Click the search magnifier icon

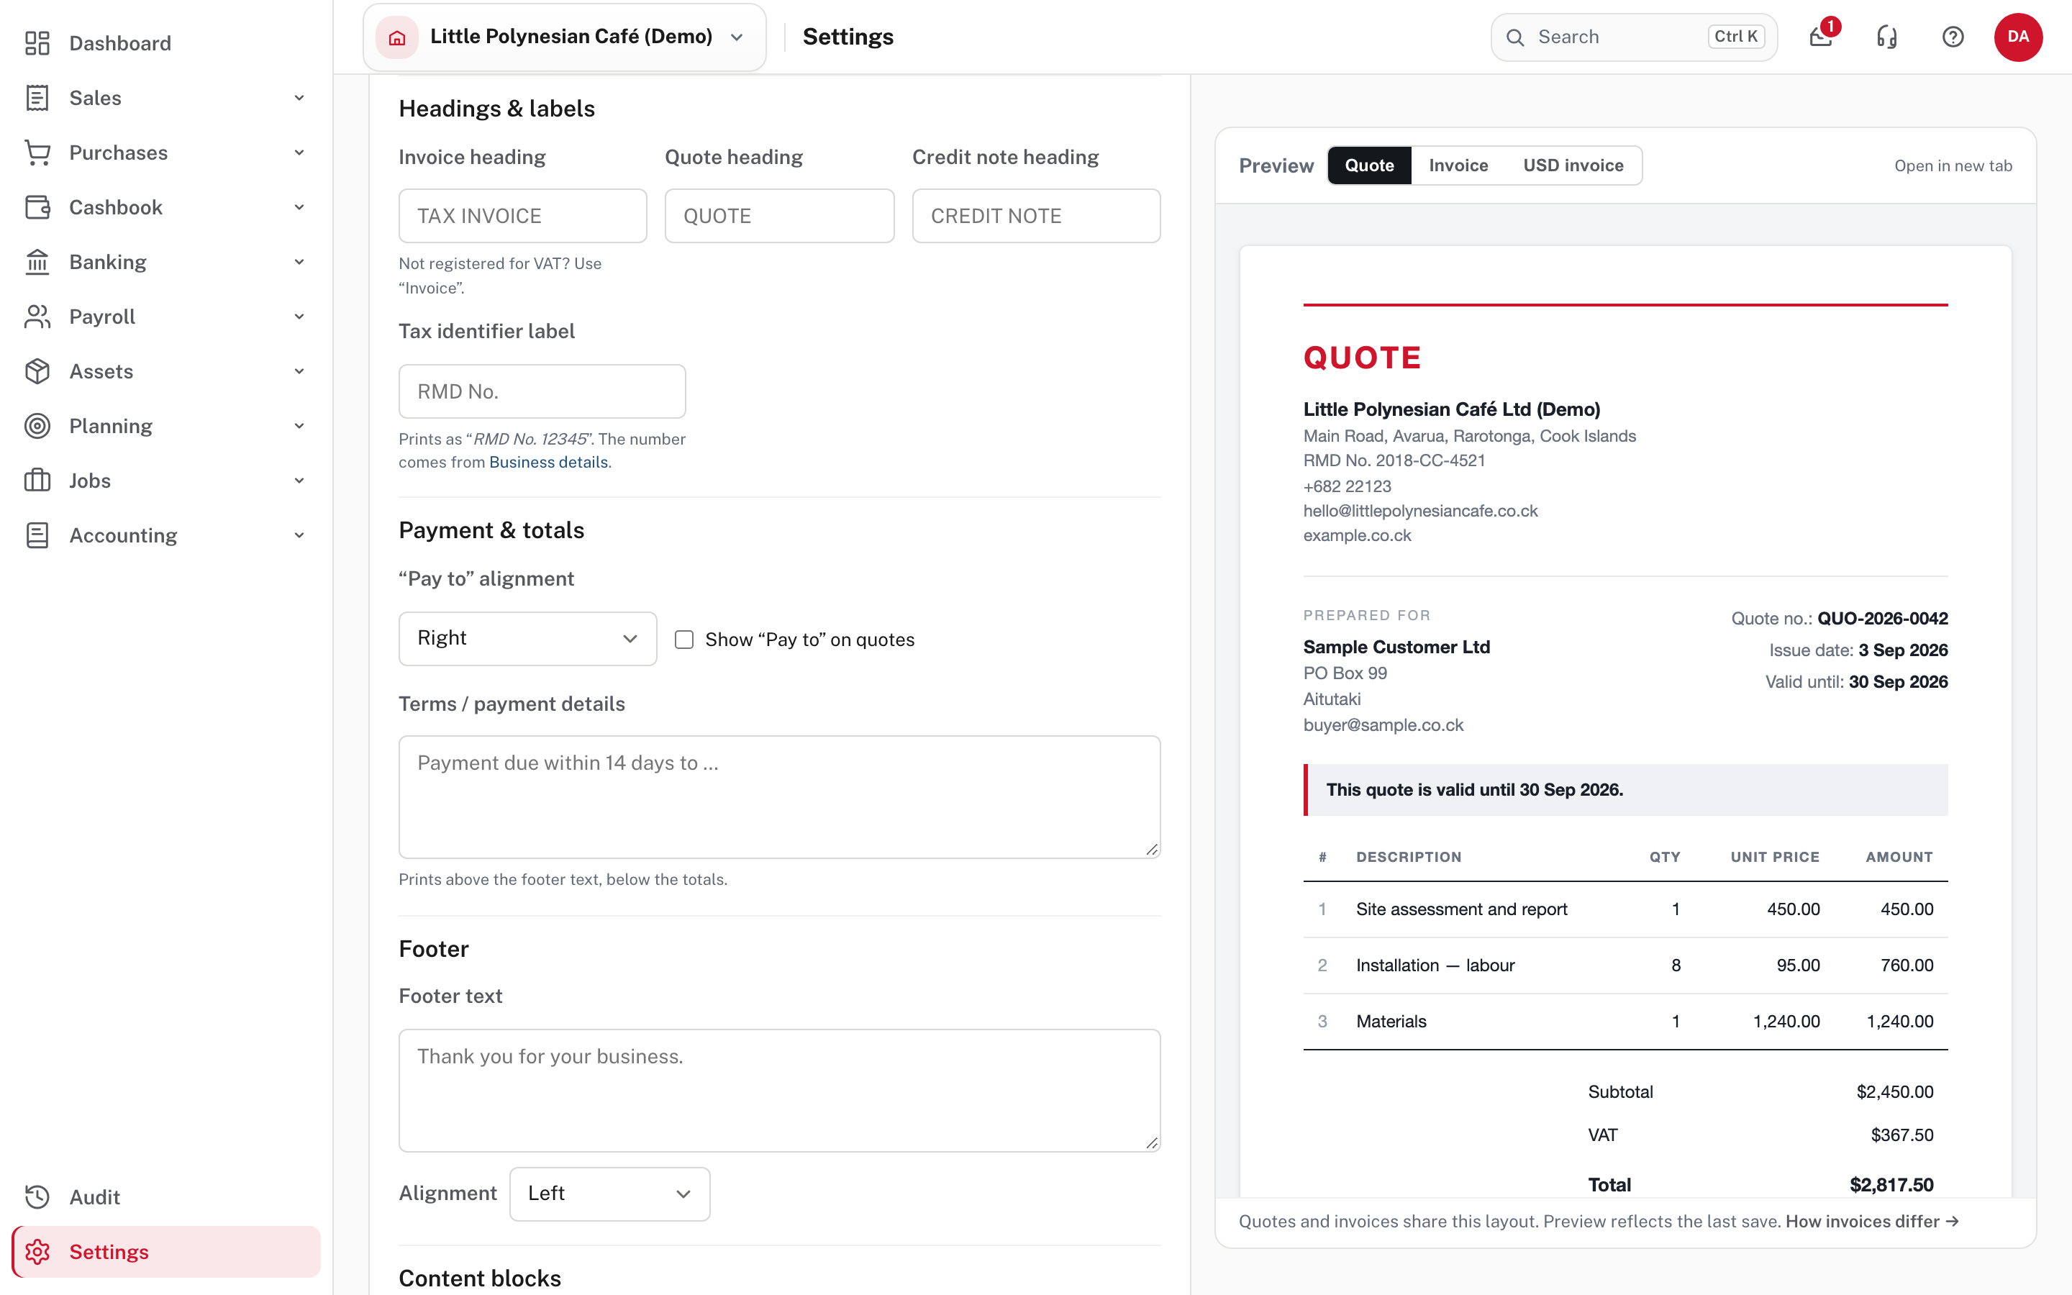pyautogui.click(x=1515, y=37)
